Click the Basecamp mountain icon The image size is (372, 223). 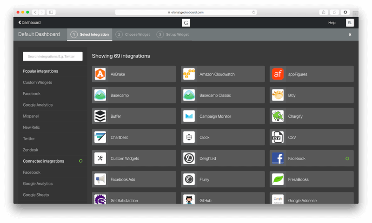tap(100, 95)
